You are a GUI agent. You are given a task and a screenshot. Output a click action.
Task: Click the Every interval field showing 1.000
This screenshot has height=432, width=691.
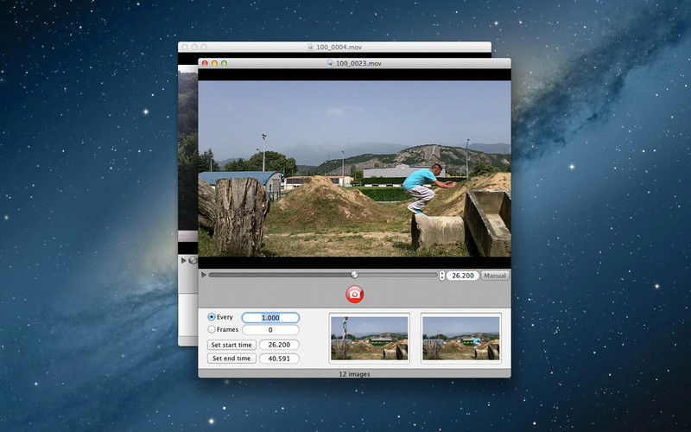point(270,317)
